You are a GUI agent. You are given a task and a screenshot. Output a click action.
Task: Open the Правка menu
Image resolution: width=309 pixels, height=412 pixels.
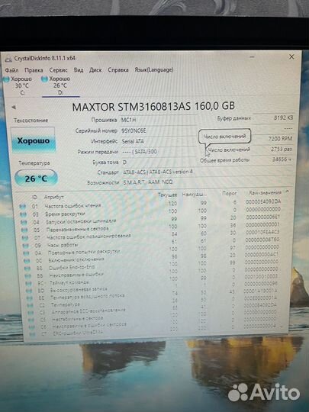pyautogui.click(x=34, y=70)
